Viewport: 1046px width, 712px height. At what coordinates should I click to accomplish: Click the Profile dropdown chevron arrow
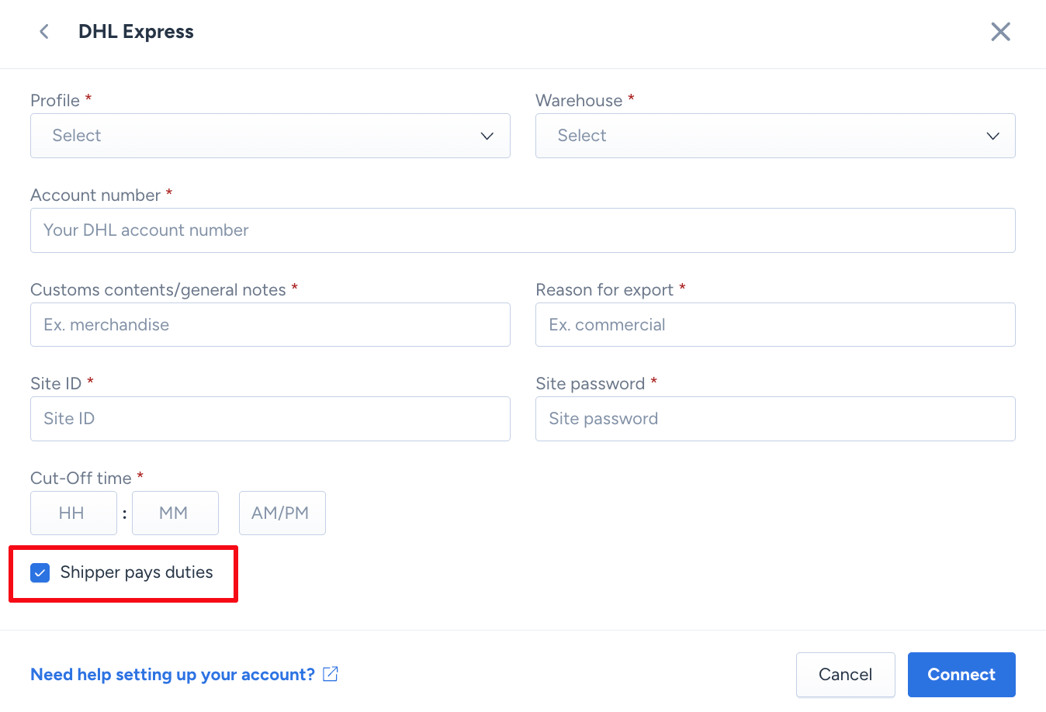[487, 136]
